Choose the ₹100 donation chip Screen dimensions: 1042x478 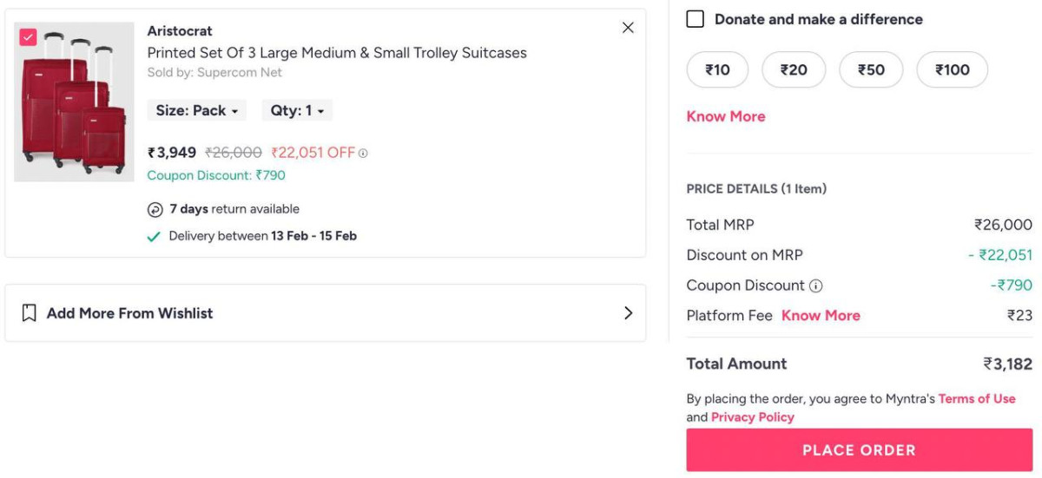(x=953, y=70)
